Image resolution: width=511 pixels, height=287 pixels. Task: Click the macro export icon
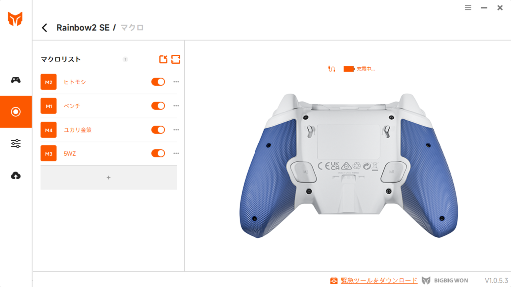click(x=163, y=59)
